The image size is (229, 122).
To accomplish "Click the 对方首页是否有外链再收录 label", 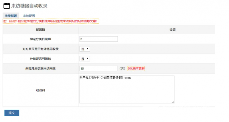I will pyautogui.click(x=40, y=49).
